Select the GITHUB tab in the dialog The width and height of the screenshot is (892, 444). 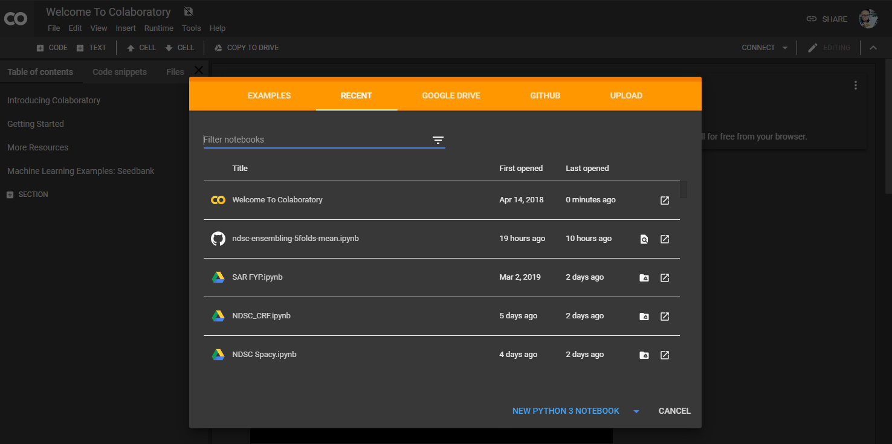tap(545, 95)
